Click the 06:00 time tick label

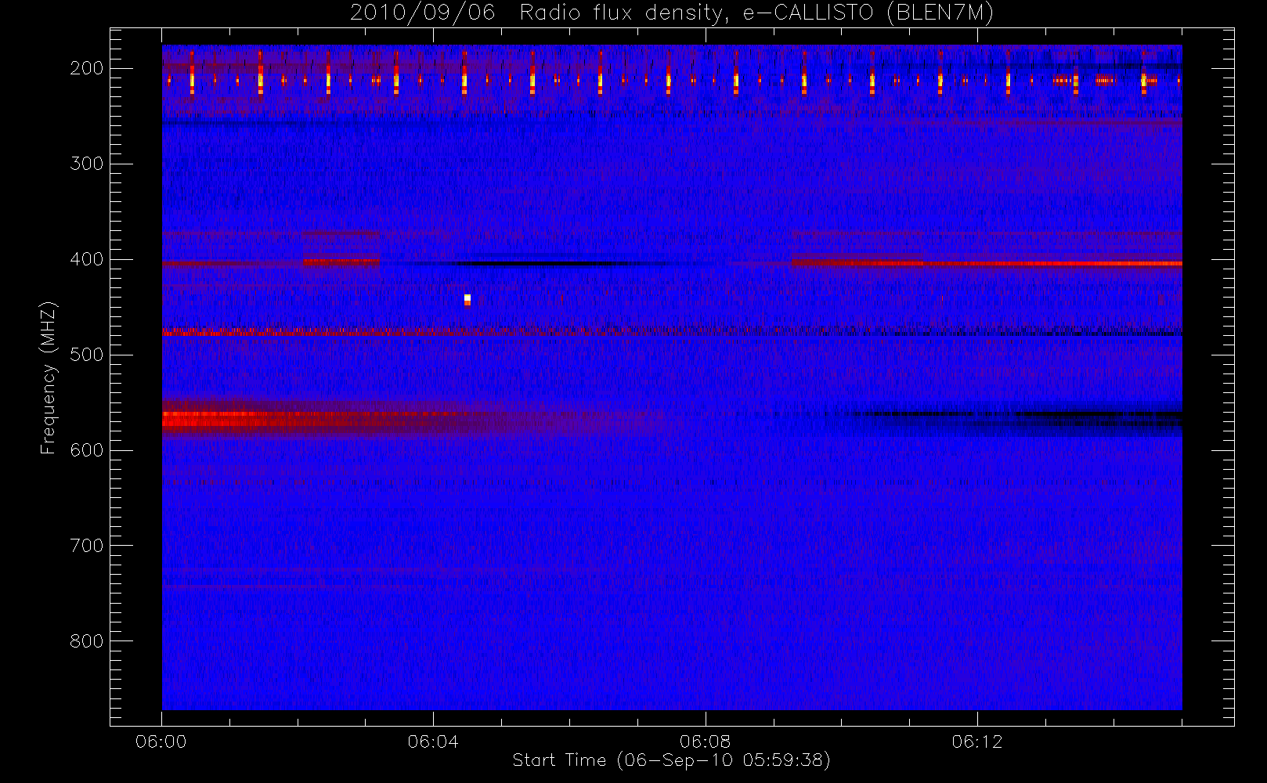tap(161, 742)
